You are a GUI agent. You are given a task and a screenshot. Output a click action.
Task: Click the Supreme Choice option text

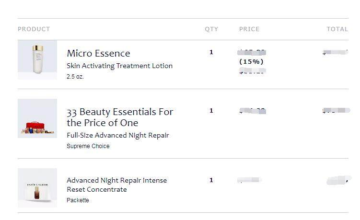point(88,146)
